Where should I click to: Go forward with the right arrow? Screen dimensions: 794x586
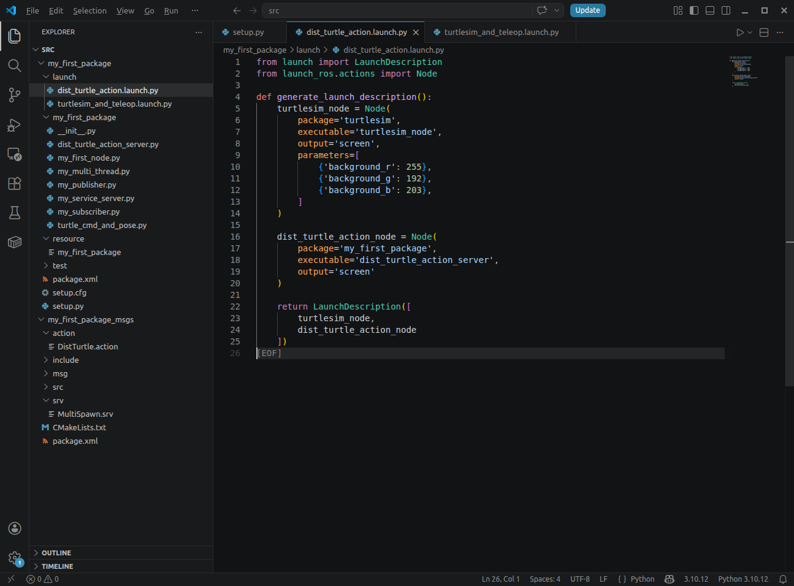coord(253,10)
